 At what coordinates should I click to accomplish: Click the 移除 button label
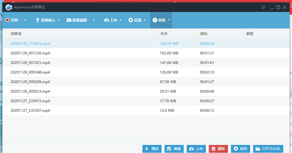pos(244,149)
